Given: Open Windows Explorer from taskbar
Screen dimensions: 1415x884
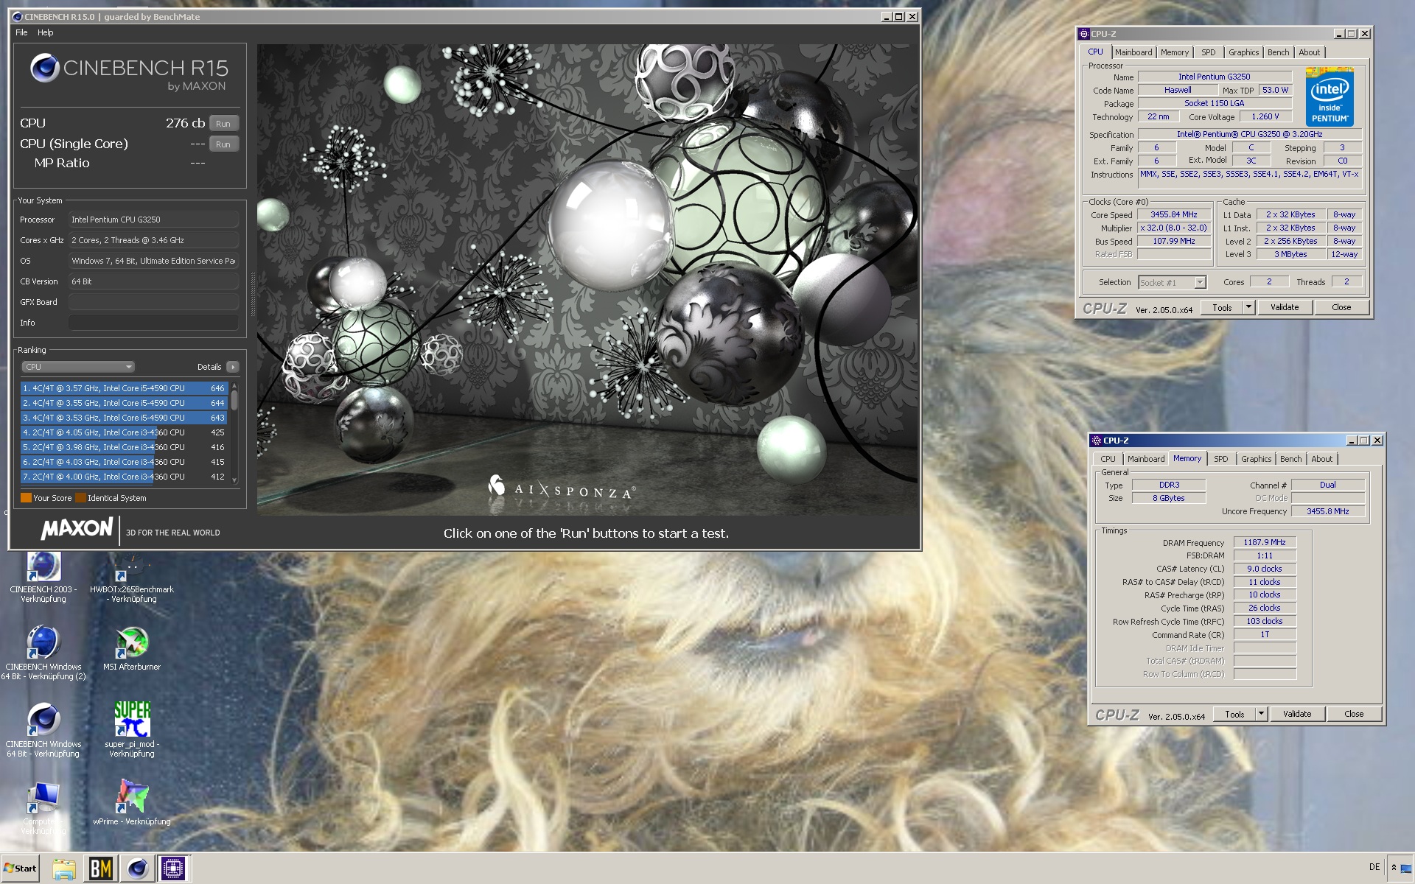Looking at the screenshot, I should pos(64,869).
